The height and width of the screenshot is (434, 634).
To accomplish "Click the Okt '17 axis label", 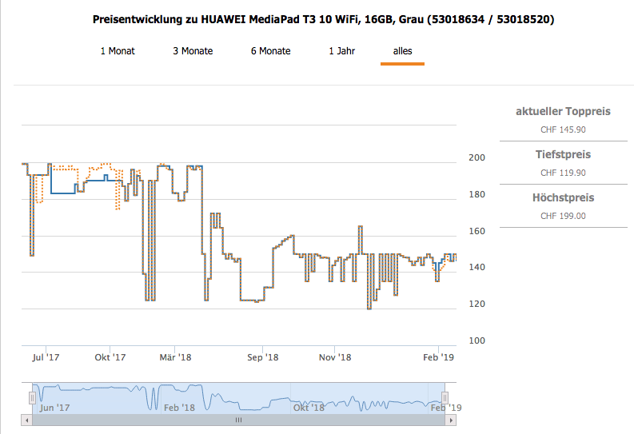I will pyautogui.click(x=110, y=357).
